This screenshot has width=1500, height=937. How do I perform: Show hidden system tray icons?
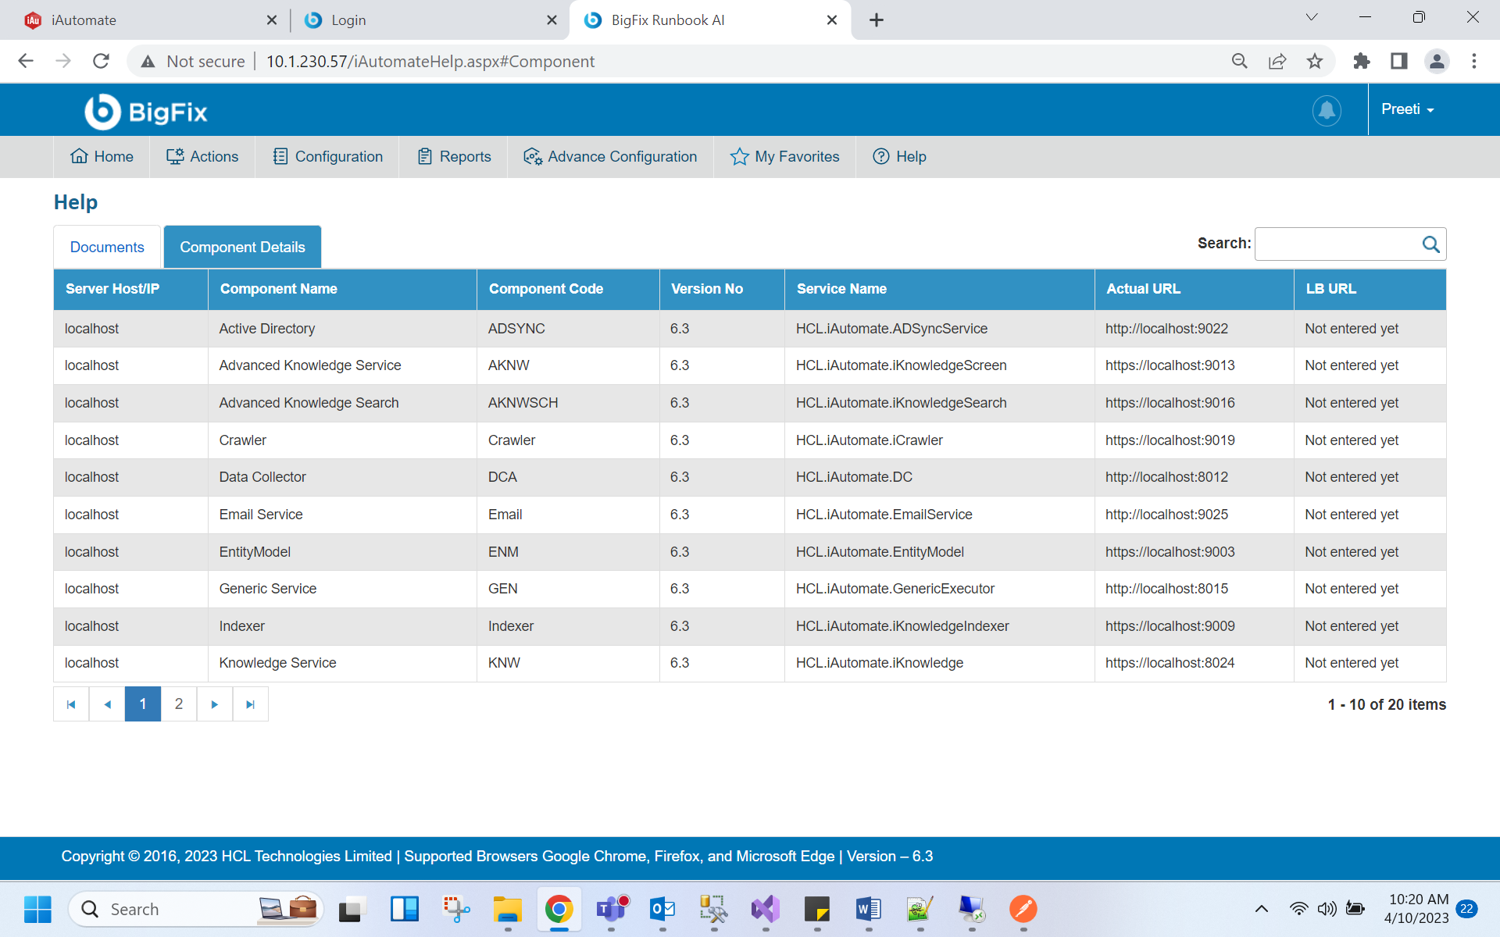pos(1261,908)
